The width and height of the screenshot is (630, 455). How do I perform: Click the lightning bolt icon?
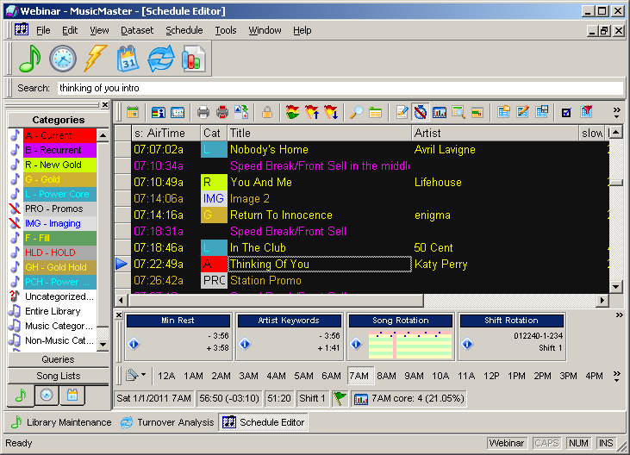pos(95,59)
